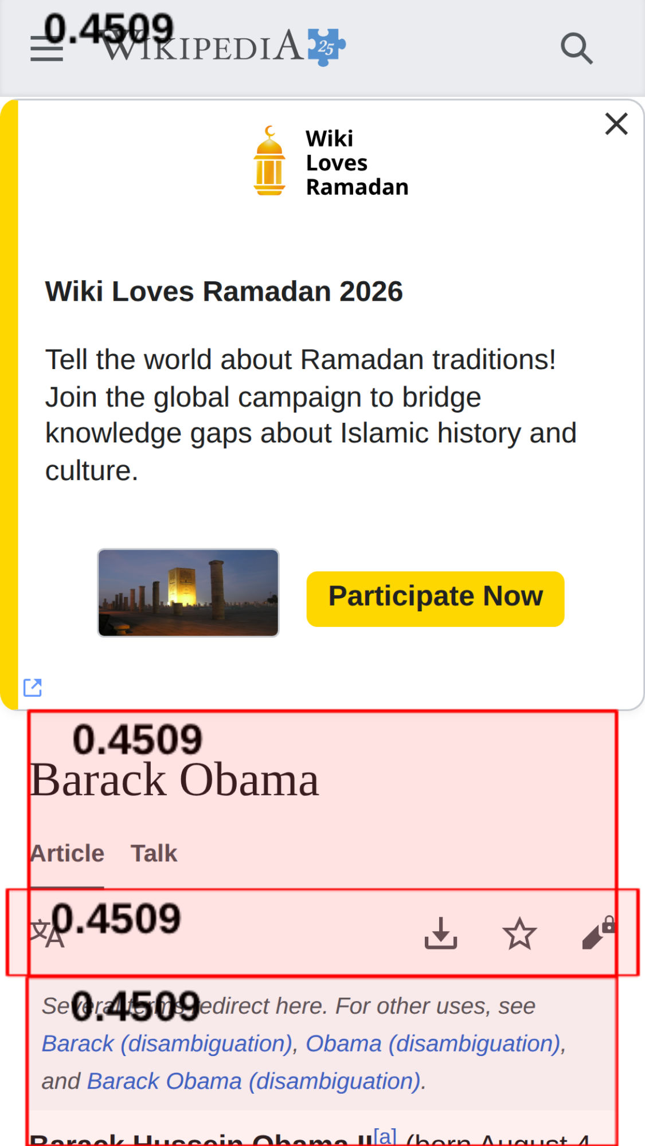Click the Wiki Loves Ramadan 2026 heading
The width and height of the screenshot is (645, 1146).
coord(224,291)
